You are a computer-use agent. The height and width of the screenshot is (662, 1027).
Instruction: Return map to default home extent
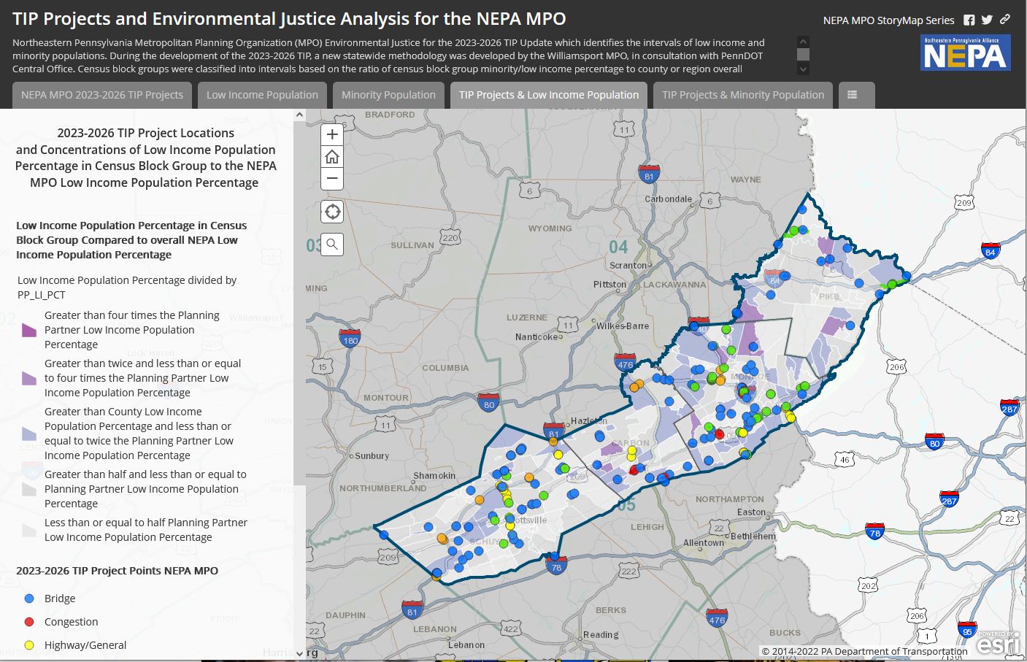pyautogui.click(x=332, y=157)
